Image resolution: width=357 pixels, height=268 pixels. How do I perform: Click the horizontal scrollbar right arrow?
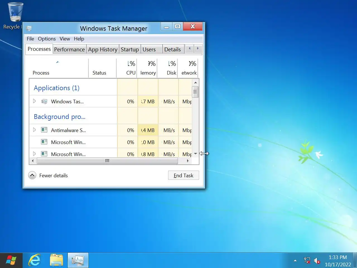click(x=188, y=161)
